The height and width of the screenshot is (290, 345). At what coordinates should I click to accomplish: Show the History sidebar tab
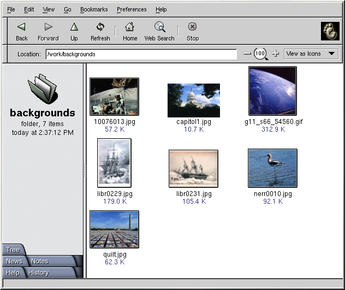tap(39, 273)
